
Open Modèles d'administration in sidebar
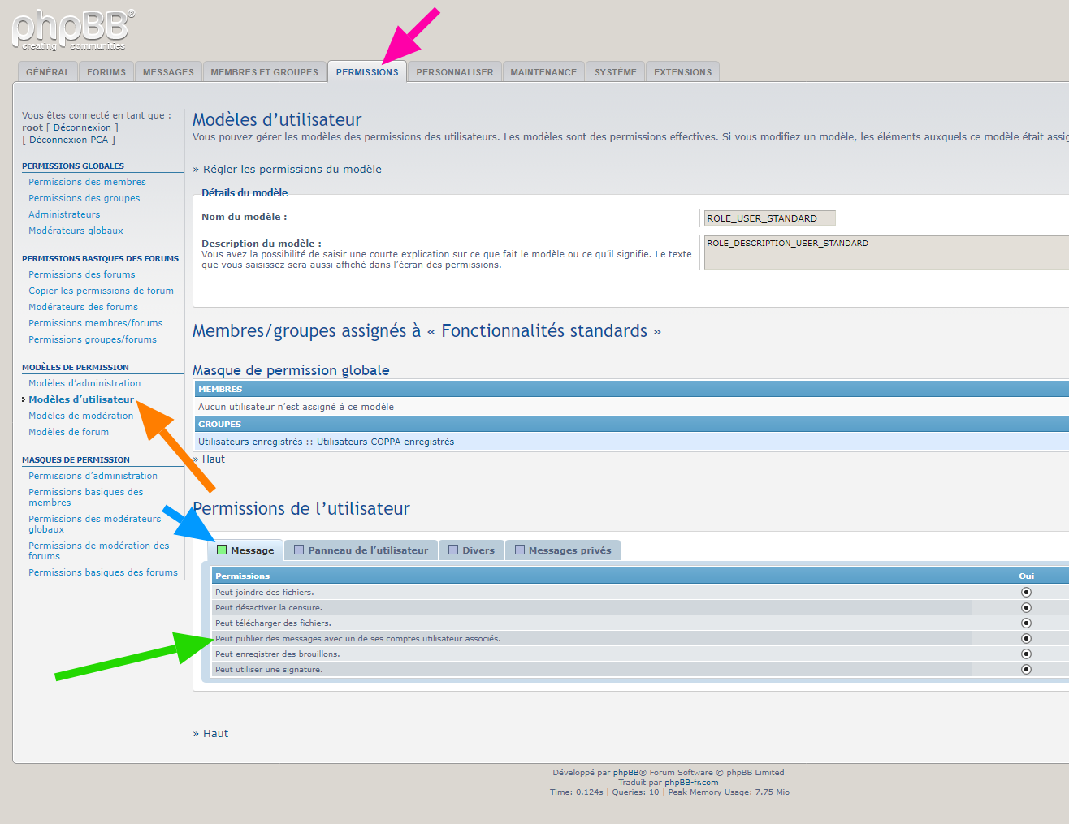(x=84, y=383)
